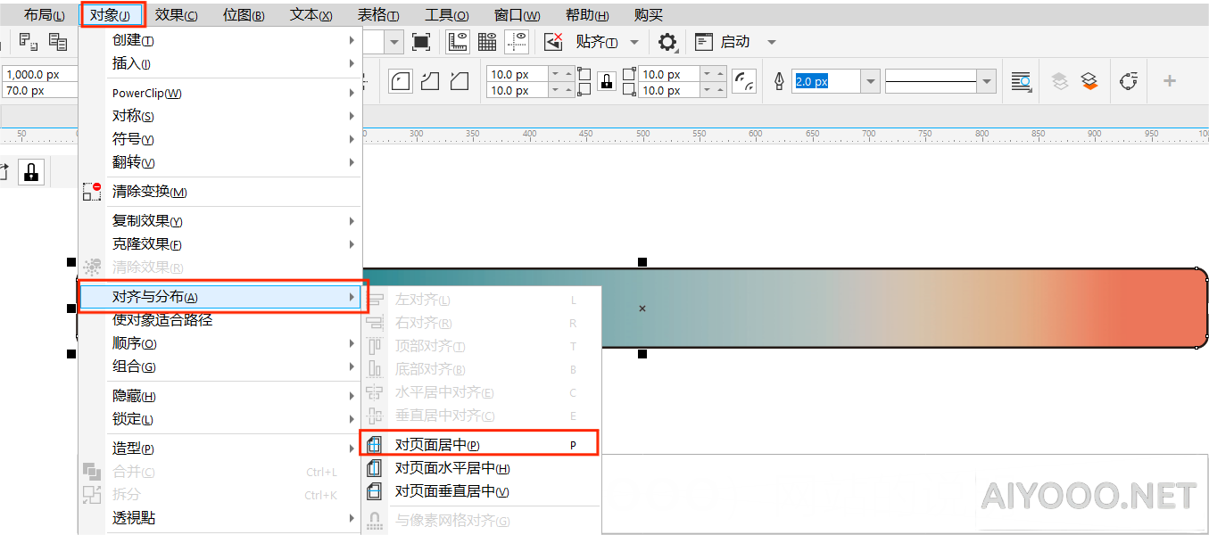Open the options gear icon
Screen dimensions: 1209x535
tap(667, 42)
